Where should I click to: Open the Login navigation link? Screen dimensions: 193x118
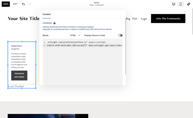(144, 19)
